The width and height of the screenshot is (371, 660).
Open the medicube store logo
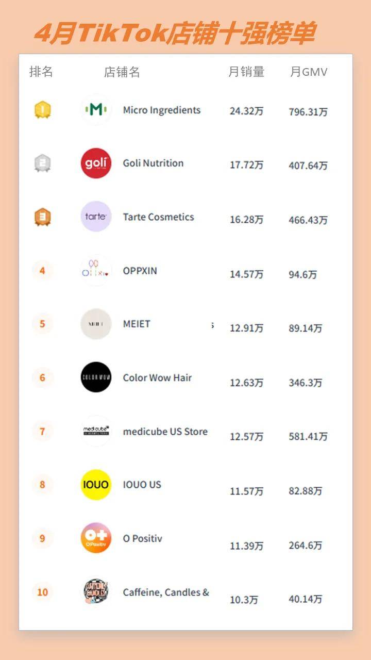[x=96, y=431]
